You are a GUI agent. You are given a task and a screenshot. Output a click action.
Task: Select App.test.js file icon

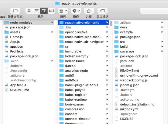[6, 85]
